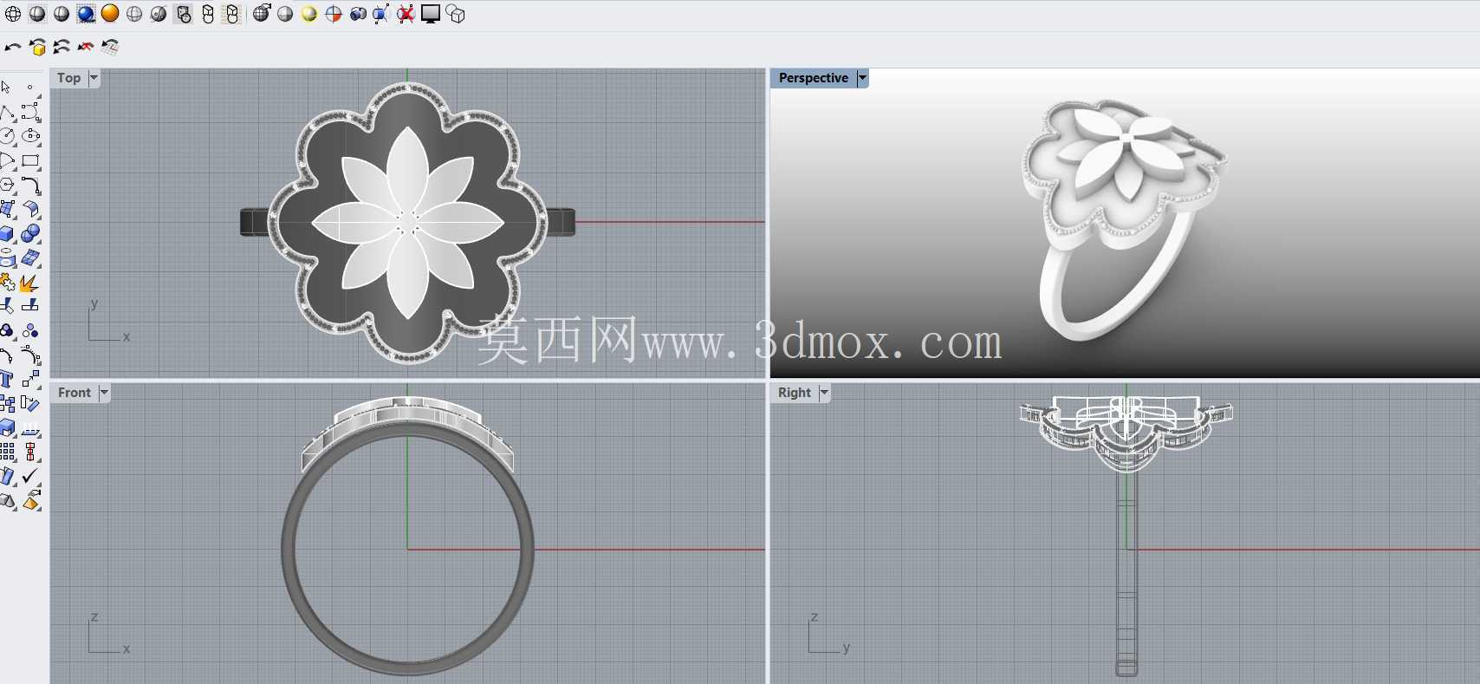Select the Rectangle tool

30,161
